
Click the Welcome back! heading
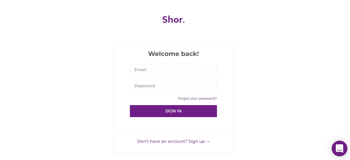pos(173,54)
